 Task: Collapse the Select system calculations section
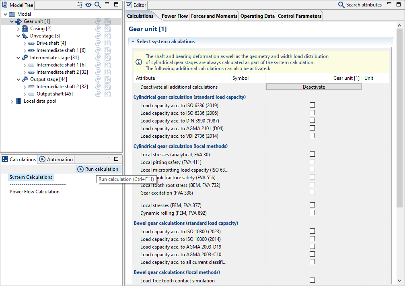coord(133,41)
